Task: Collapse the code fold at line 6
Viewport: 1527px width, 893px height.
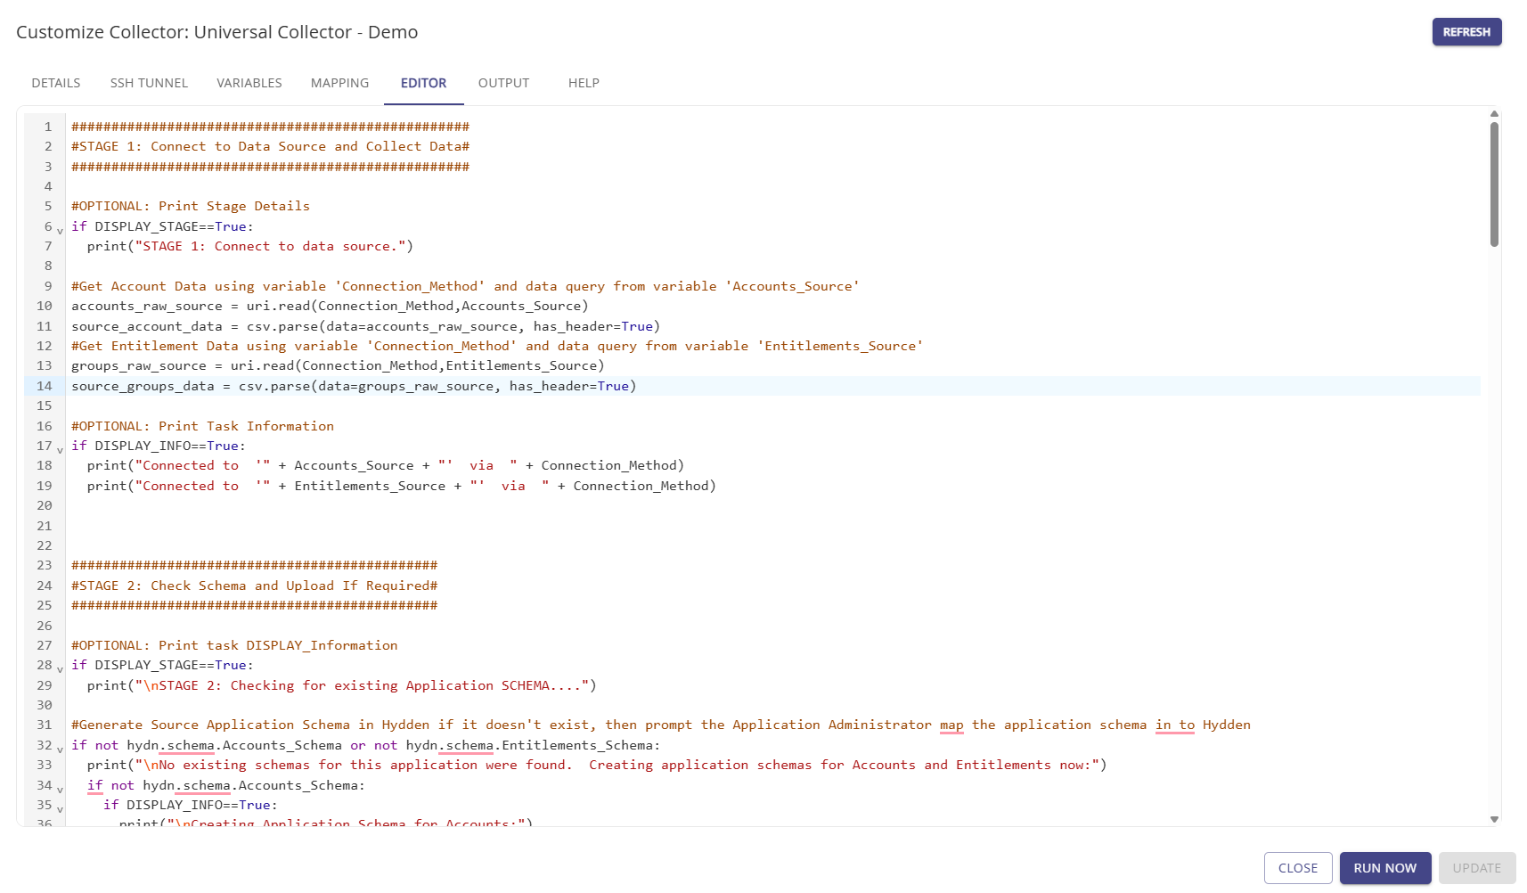Action: (x=60, y=230)
